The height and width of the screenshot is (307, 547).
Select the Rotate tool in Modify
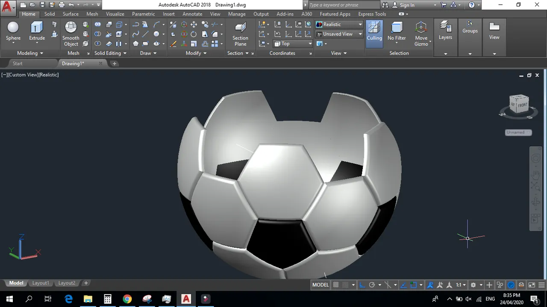pyautogui.click(x=194, y=34)
